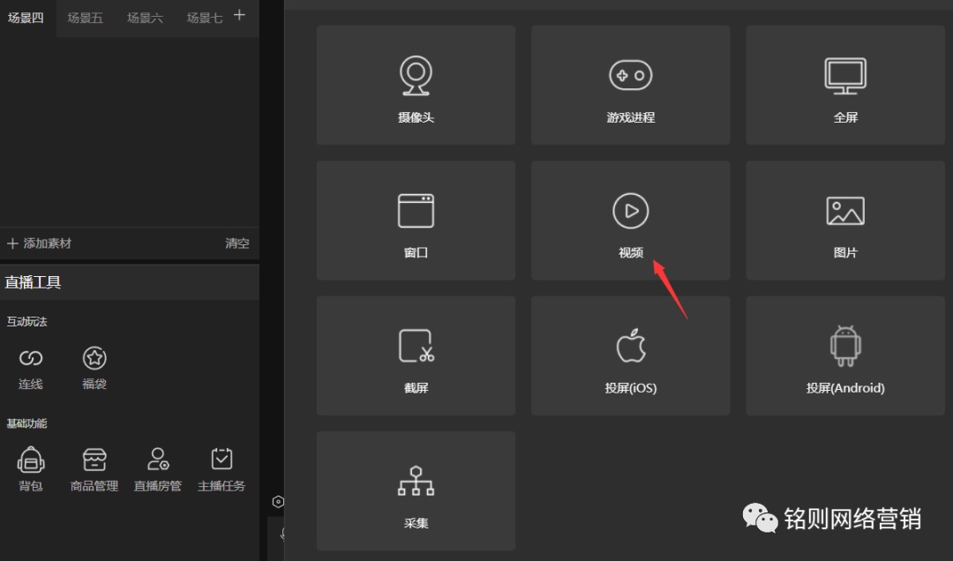Click the 直播工具 panel header

[130, 282]
